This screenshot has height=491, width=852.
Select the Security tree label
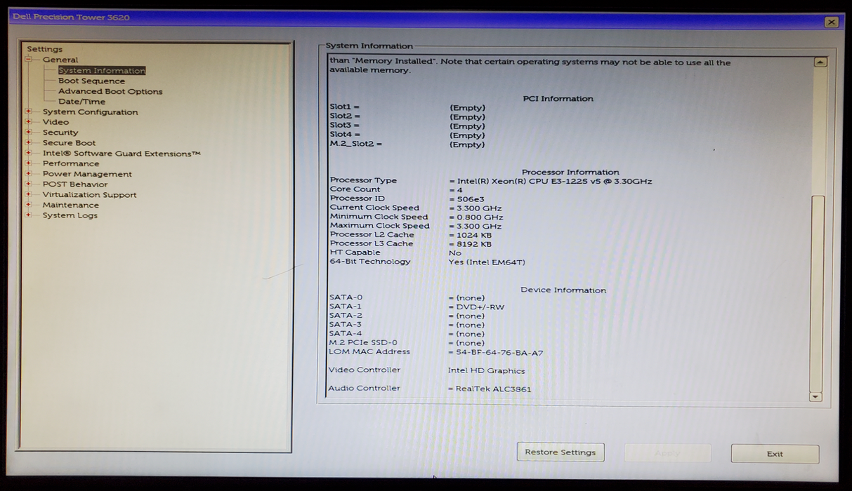(x=60, y=132)
